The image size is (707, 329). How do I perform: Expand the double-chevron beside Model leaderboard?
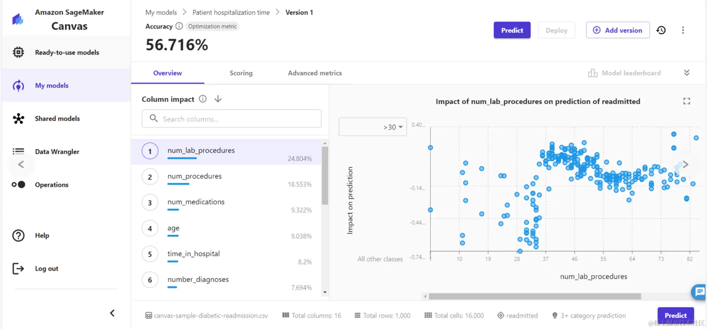point(686,73)
